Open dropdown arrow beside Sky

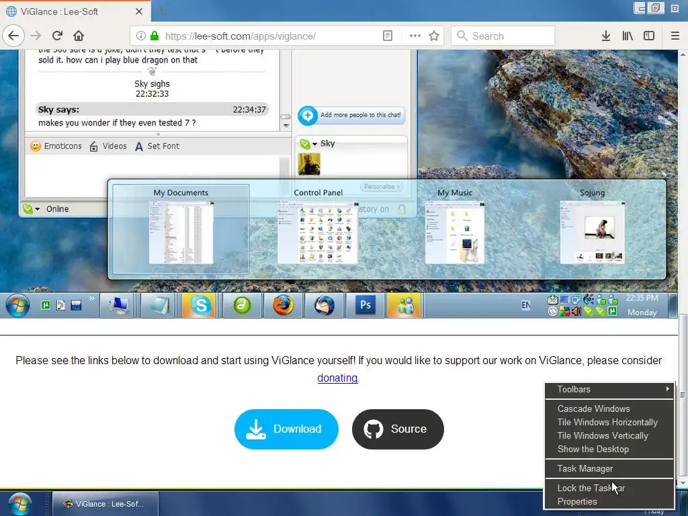pyautogui.click(x=314, y=144)
